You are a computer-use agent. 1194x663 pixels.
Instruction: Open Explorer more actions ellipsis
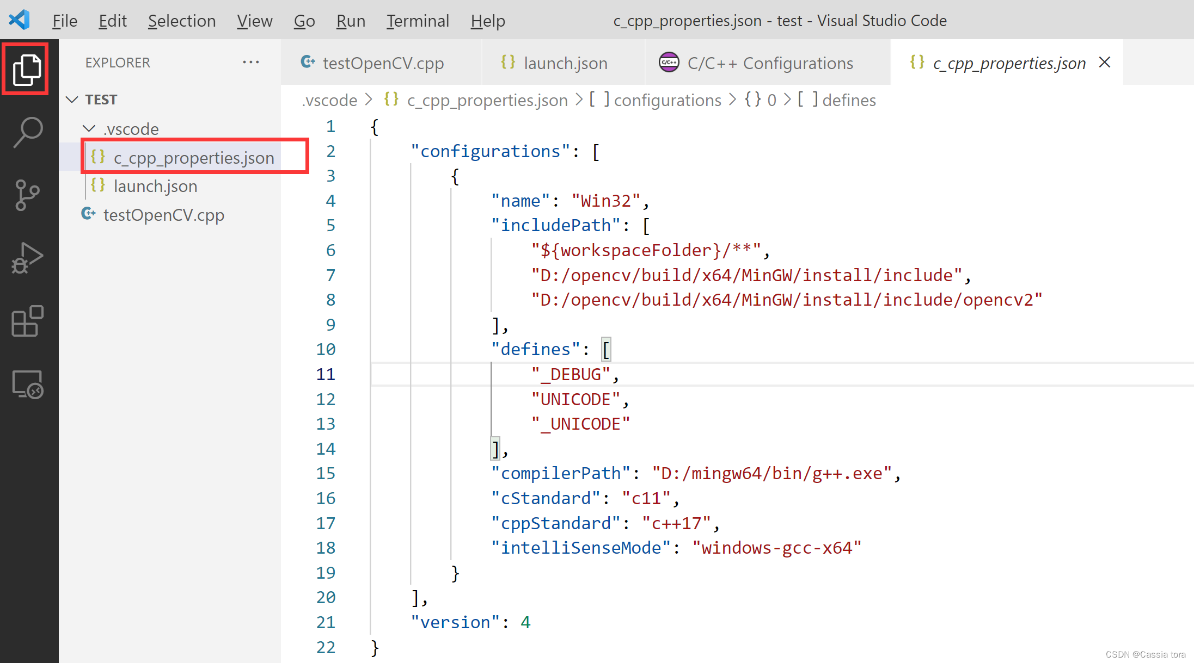pos(251,62)
